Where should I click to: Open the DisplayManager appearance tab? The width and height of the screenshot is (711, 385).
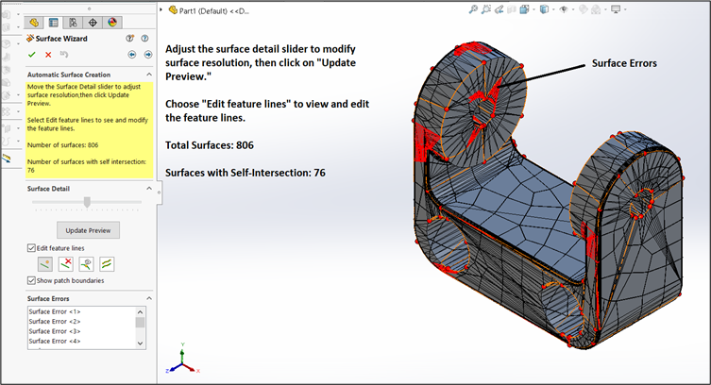tap(112, 22)
